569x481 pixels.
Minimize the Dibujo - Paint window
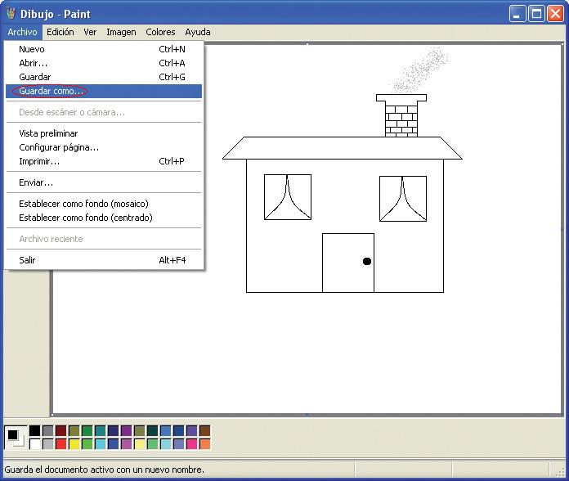click(517, 14)
